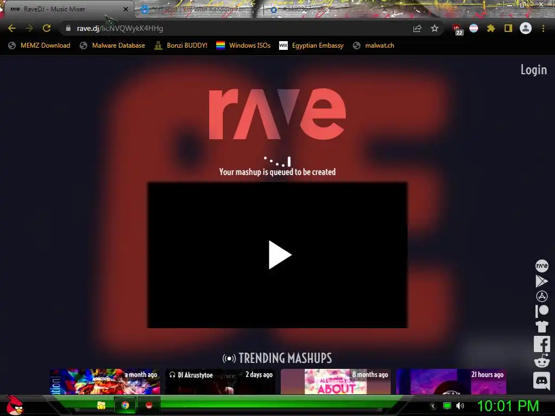The height and width of the screenshot is (416, 555).
Task: Share this page icon
Action: click(x=417, y=28)
